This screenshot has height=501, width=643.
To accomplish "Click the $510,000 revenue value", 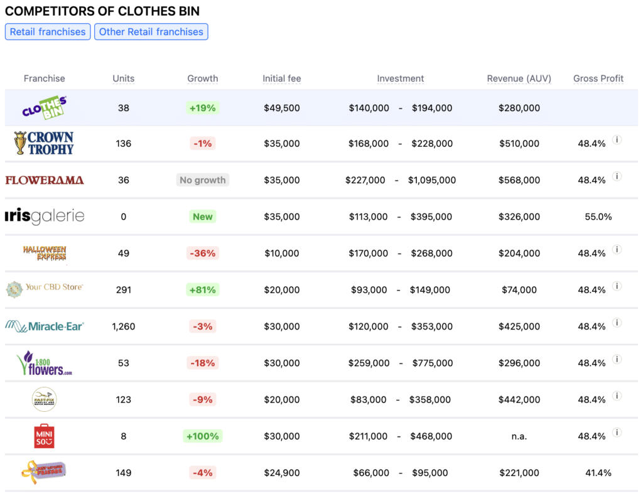I will (x=519, y=144).
